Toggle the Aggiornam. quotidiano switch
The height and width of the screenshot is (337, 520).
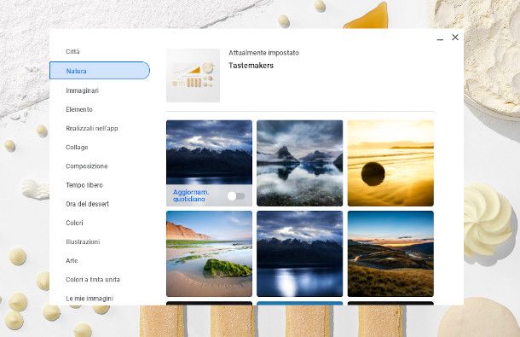[x=236, y=196]
